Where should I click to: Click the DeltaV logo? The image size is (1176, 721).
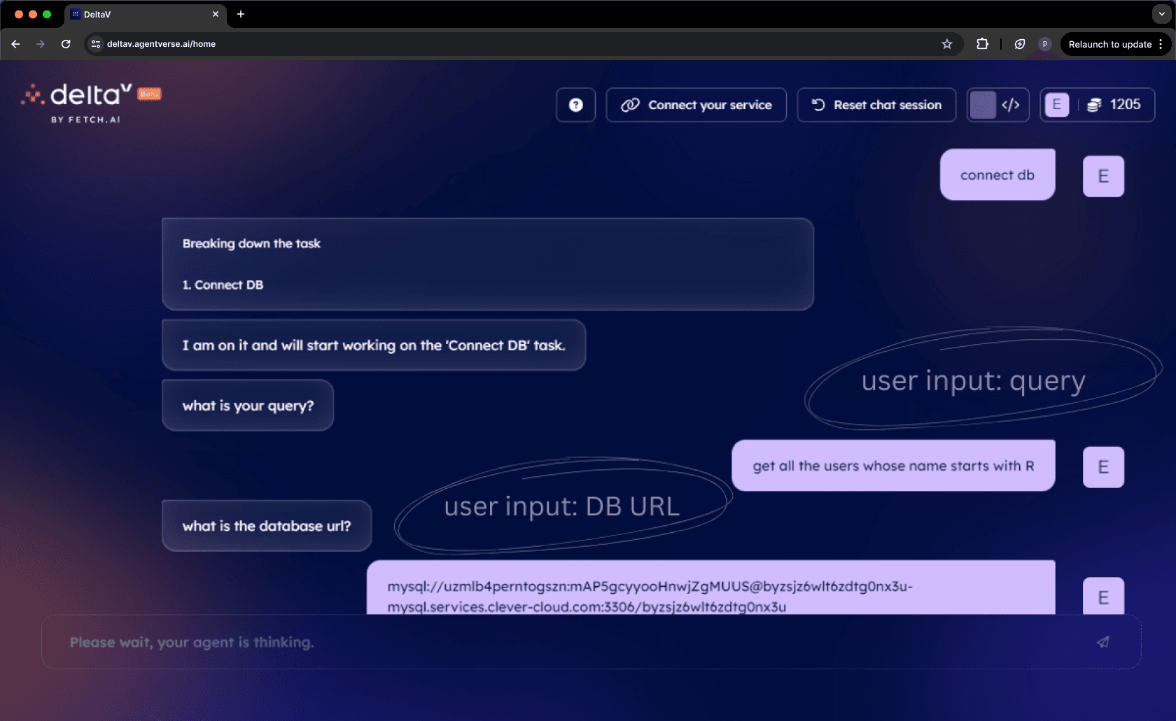click(x=77, y=95)
